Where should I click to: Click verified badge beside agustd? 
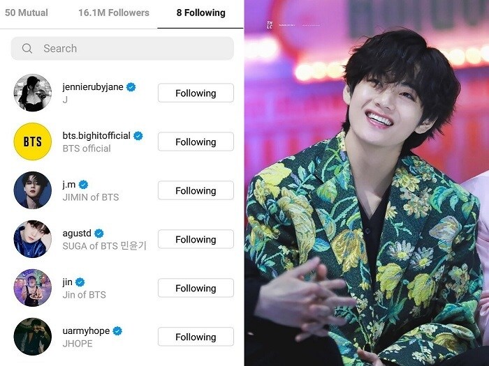(x=99, y=234)
